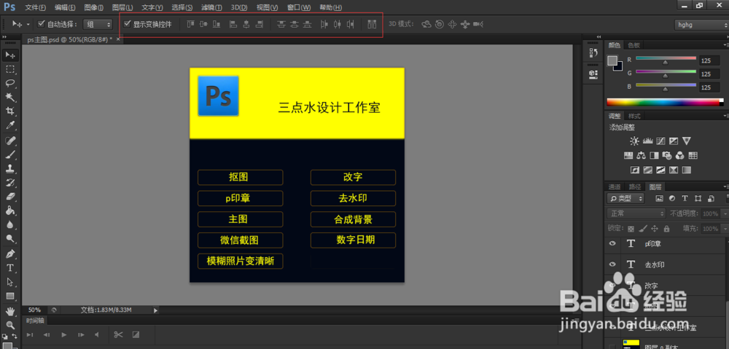Select the Lasso tool
The height and width of the screenshot is (349, 729).
tap(9, 83)
